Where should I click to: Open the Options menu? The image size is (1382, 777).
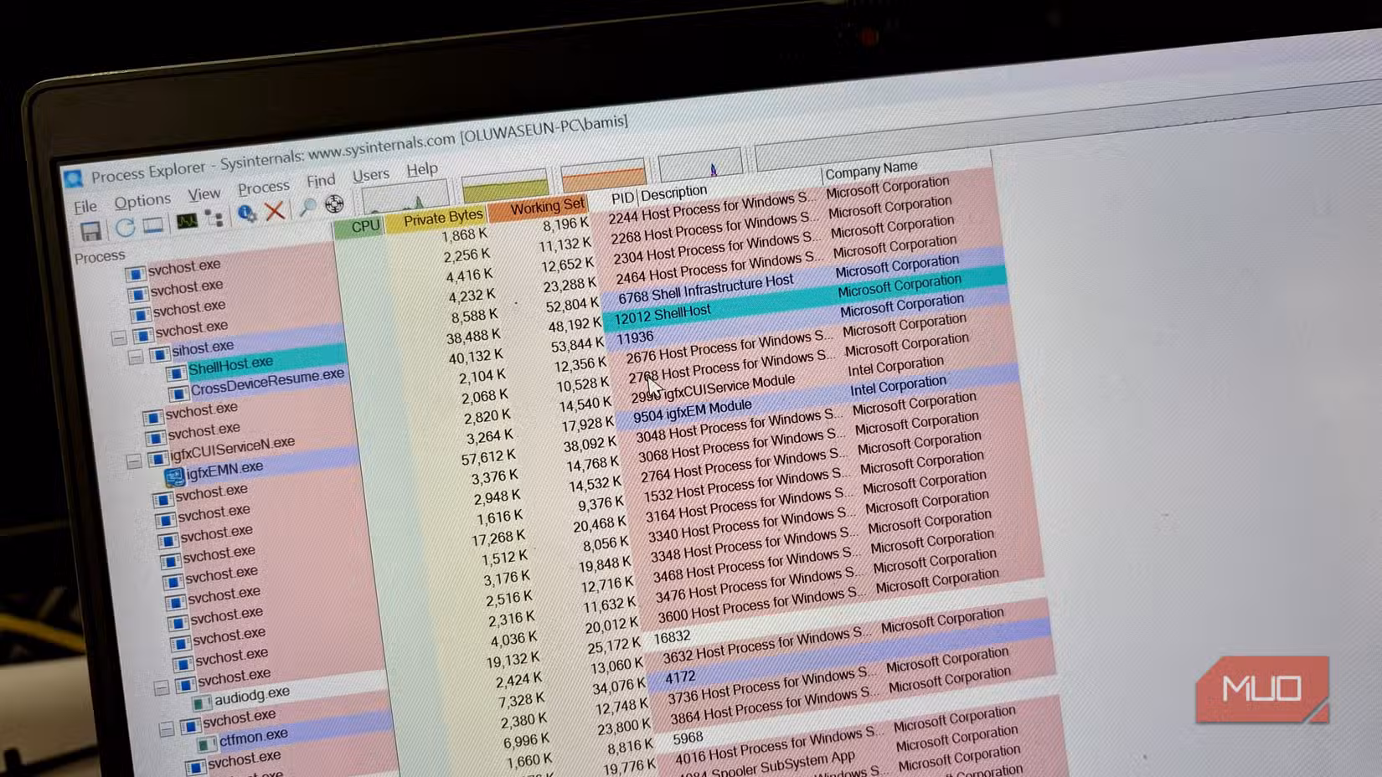click(142, 201)
